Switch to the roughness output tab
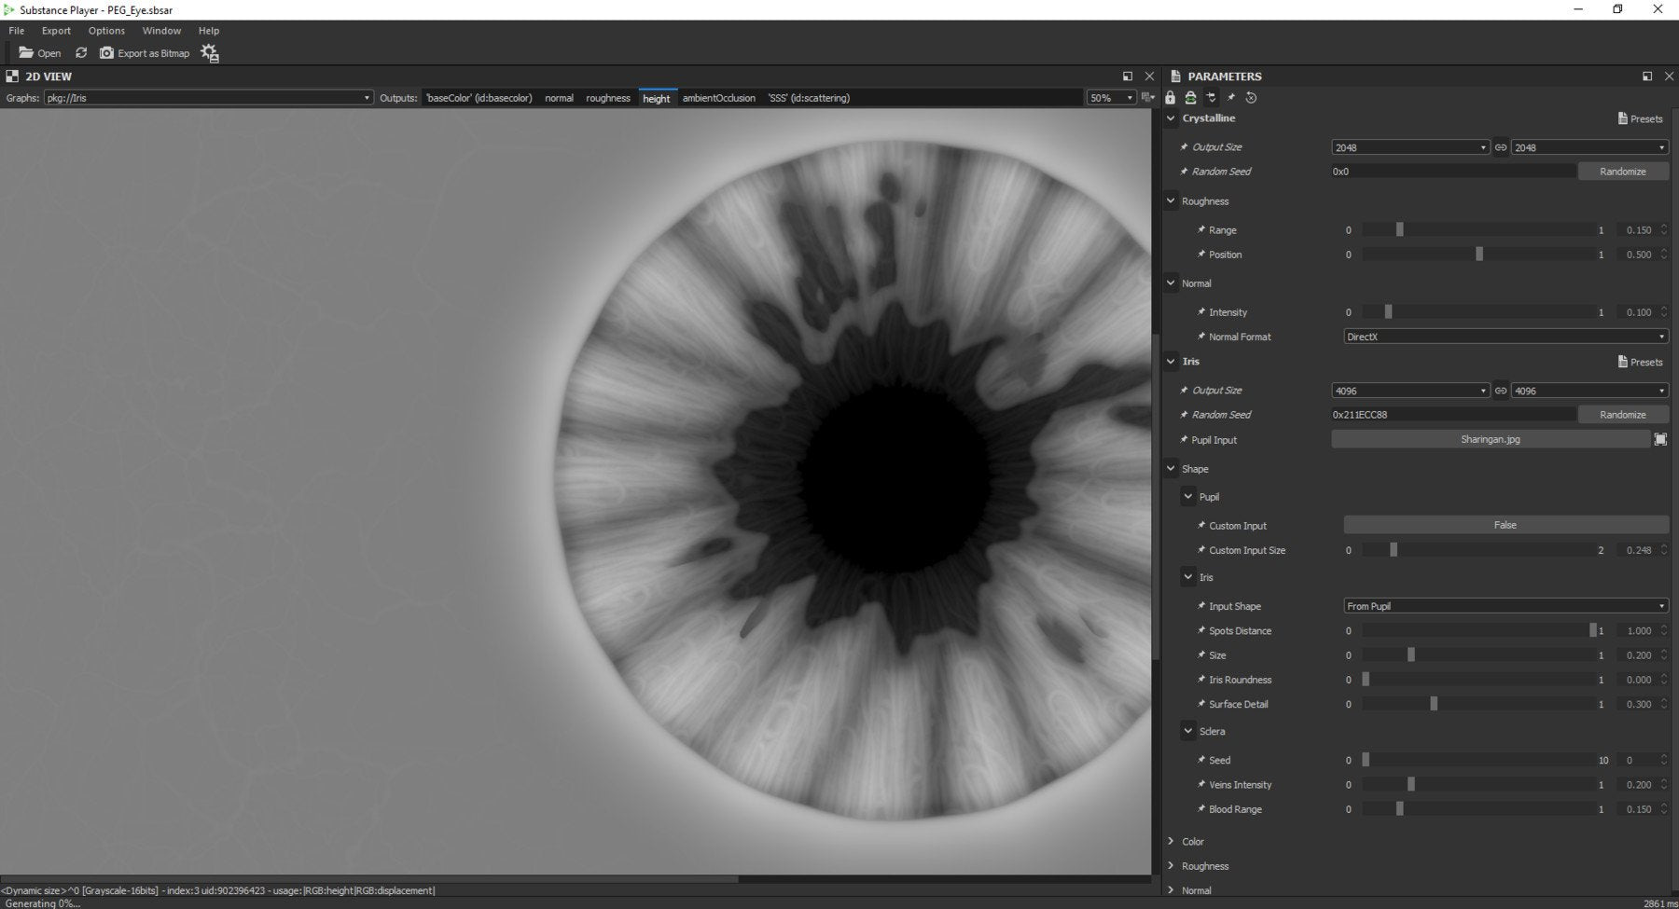 608,98
